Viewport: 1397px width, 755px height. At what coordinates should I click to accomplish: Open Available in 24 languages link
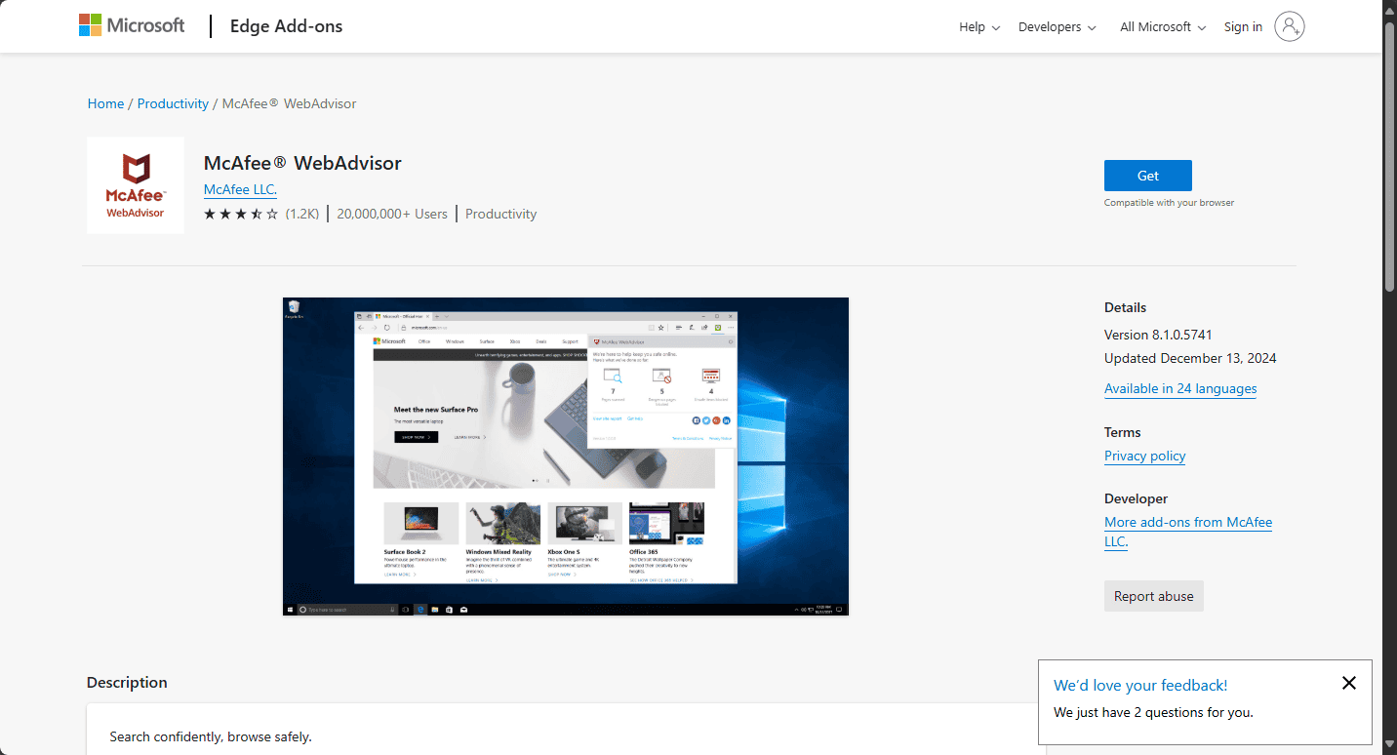tap(1180, 388)
